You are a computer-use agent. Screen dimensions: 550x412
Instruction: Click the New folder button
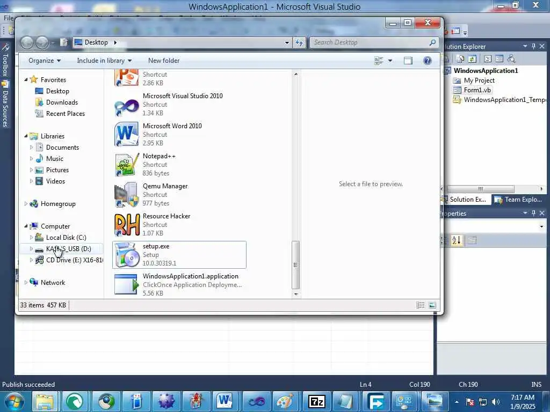tap(164, 61)
